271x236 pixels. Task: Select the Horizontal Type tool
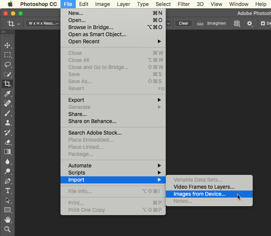point(7,191)
